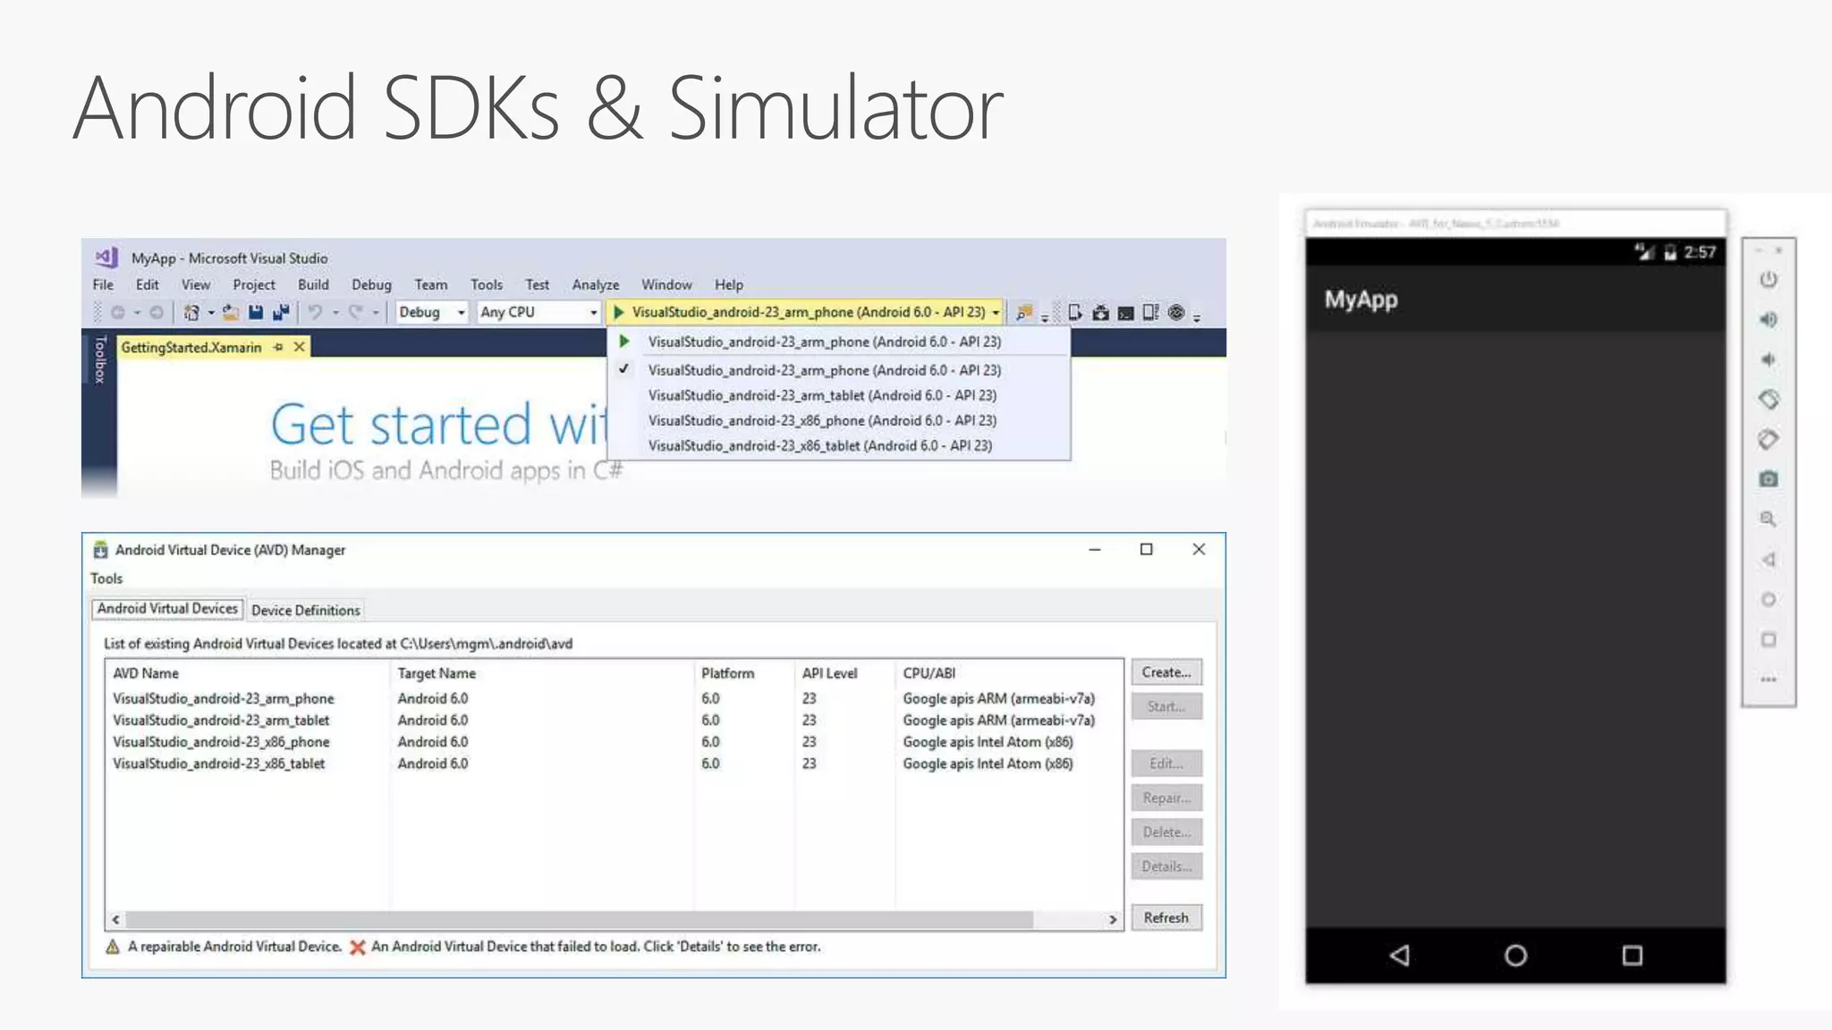Viewport: 1832px width, 1030px height.
Task: Open the Build menu
Action: pos(313,284)
